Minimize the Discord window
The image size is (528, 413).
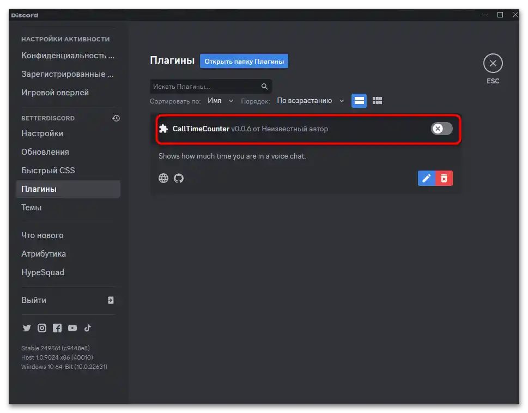point(485,15)
